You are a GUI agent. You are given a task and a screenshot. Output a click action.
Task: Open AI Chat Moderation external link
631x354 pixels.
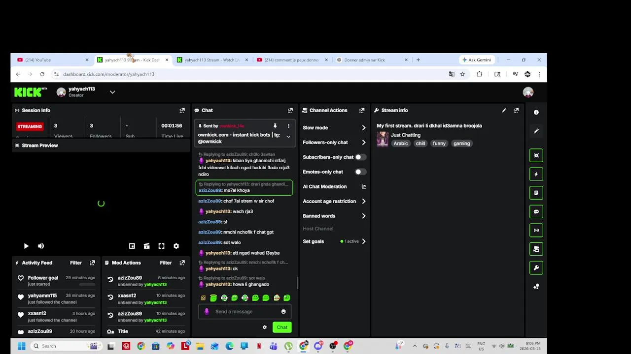(x=364, y=186)
